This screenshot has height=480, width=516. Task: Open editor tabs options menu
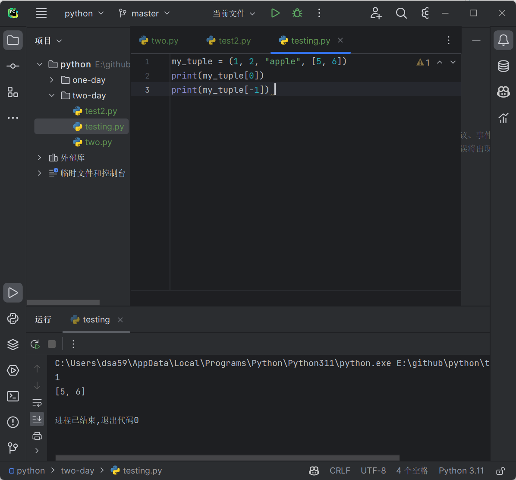tap(449, 40)
